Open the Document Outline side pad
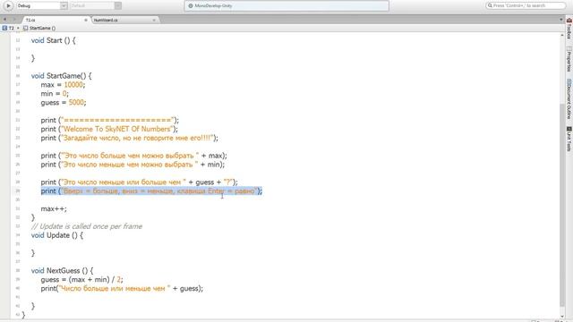Image resolution: width=573 pixels, height=322 pixels. [569, 99]
